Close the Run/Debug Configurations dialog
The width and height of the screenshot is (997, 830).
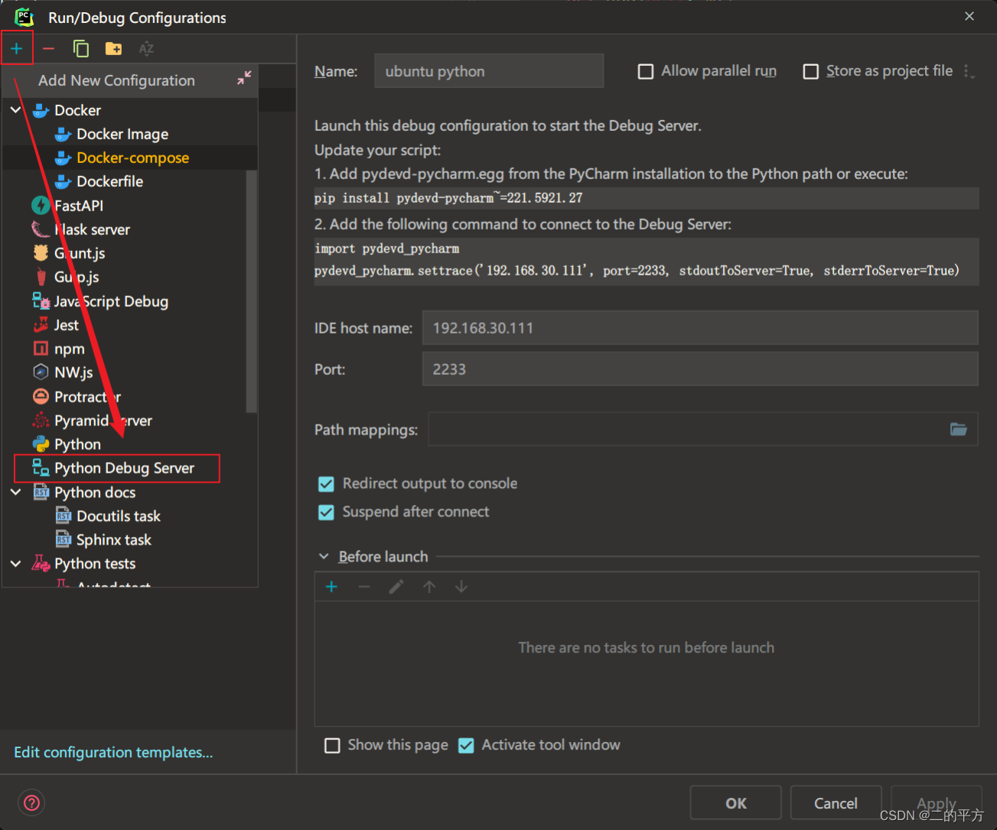click(x=969, y=16)
